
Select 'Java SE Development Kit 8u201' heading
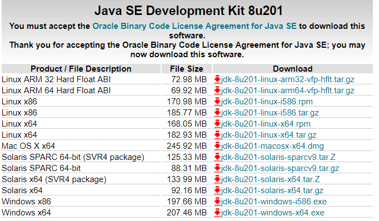(188, 11)
